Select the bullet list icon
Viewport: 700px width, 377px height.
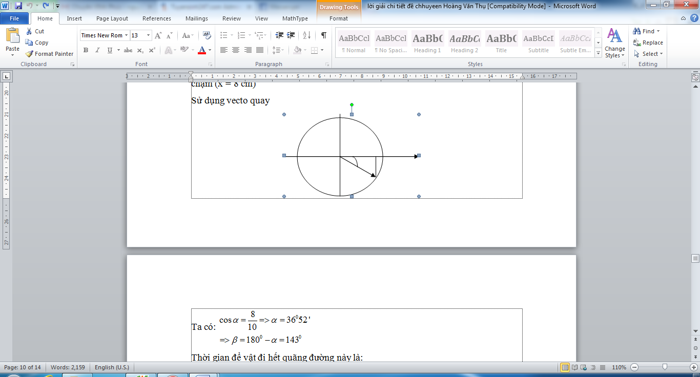pyautogui.click(x=223, y=35)
